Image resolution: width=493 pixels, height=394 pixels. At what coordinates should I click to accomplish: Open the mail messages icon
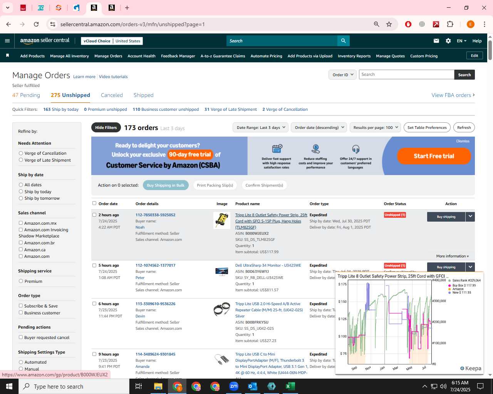[436, 41]
